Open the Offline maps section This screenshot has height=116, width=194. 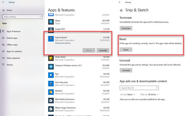(12, 45)
